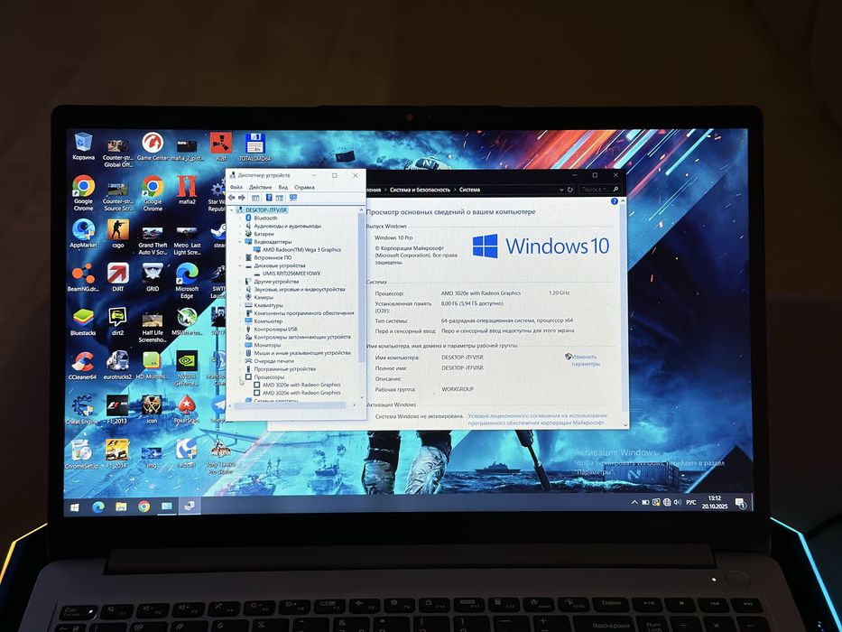Open the Вид menu
This screenshot has width=842, height=632.
[x=283, y=187]
